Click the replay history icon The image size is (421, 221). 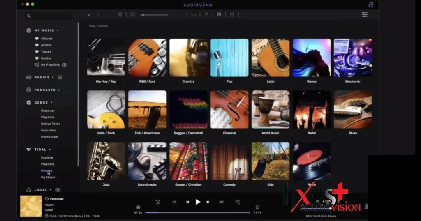click(x=158, y=202)
